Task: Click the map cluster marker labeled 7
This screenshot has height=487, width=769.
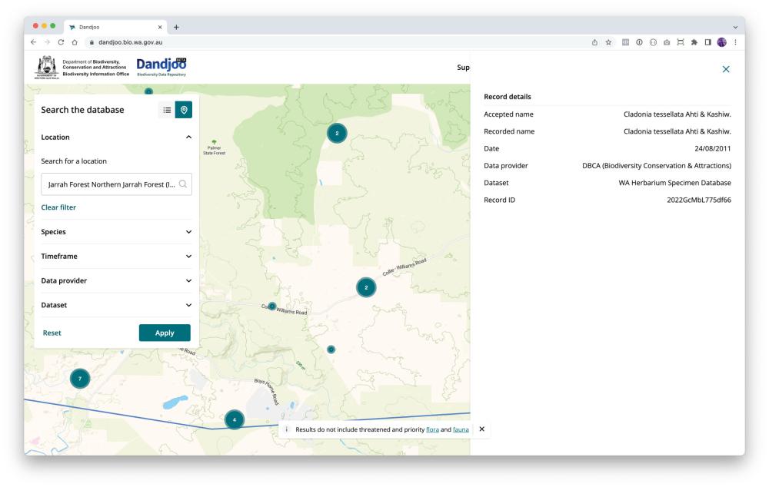Action: point(80,378)
